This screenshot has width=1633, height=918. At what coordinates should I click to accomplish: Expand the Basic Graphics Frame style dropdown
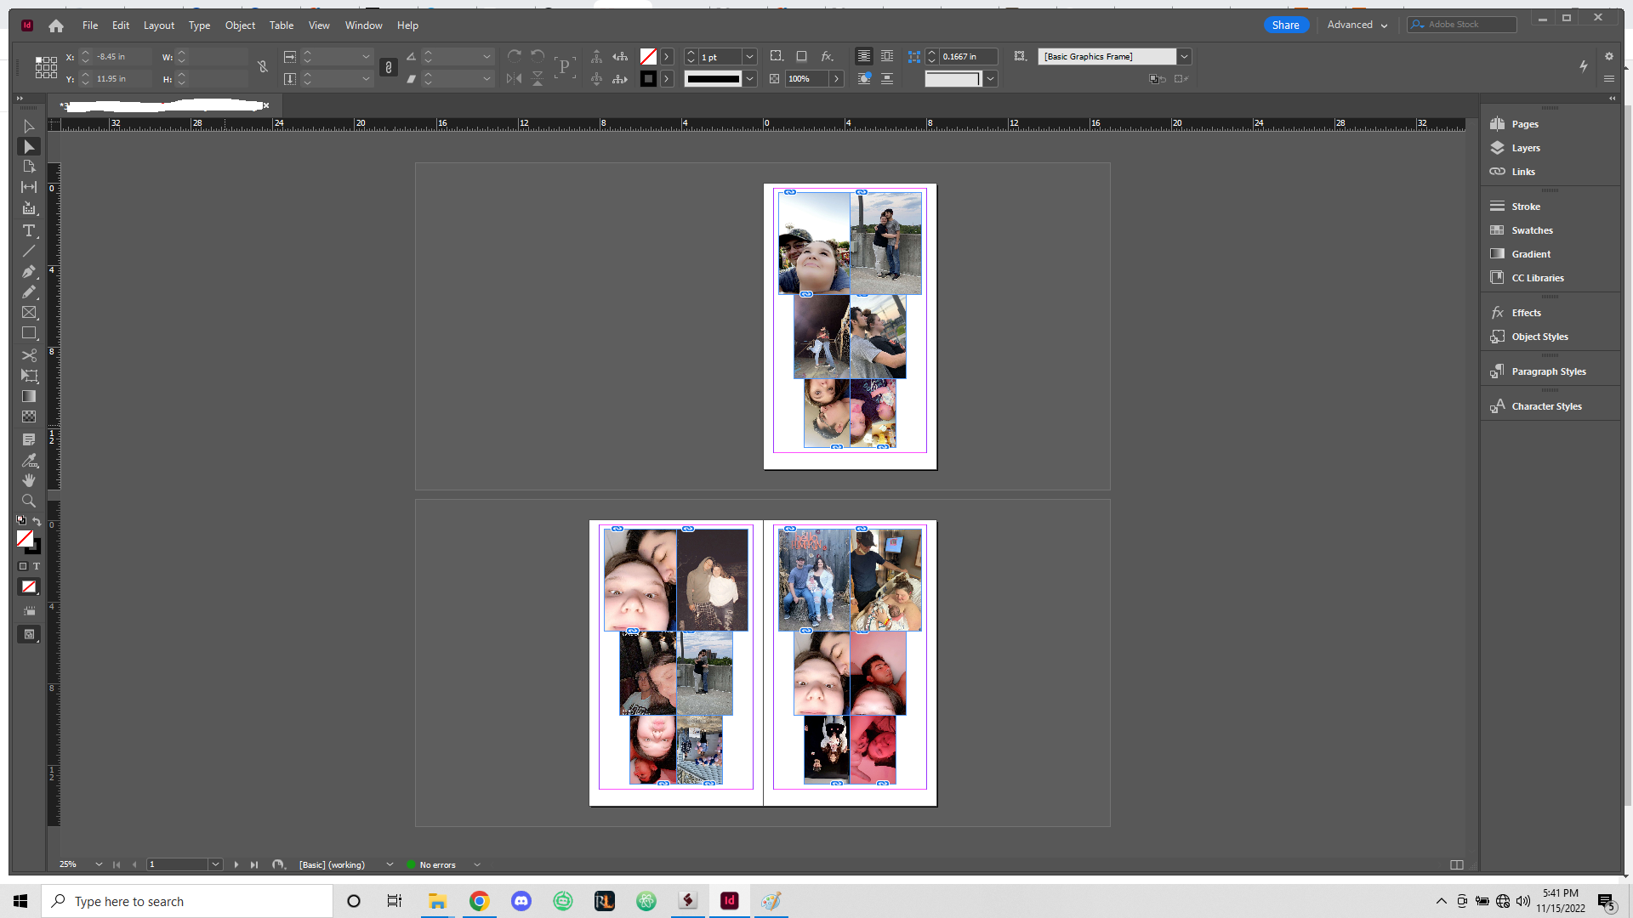click(1184, 57)
